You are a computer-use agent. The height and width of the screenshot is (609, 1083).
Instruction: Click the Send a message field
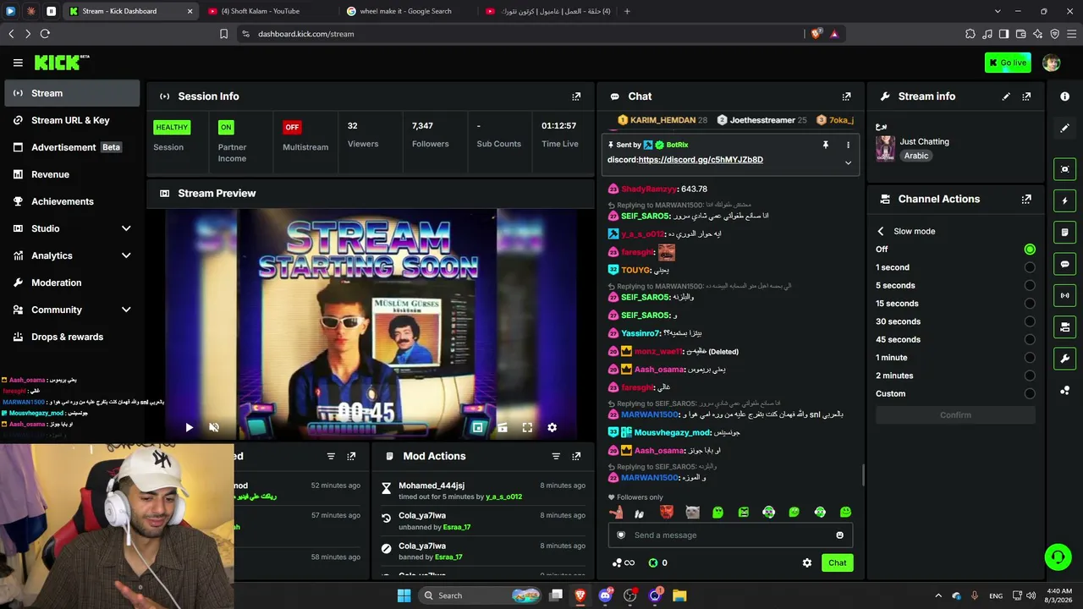pyautogui.click(x=730, y=535)
